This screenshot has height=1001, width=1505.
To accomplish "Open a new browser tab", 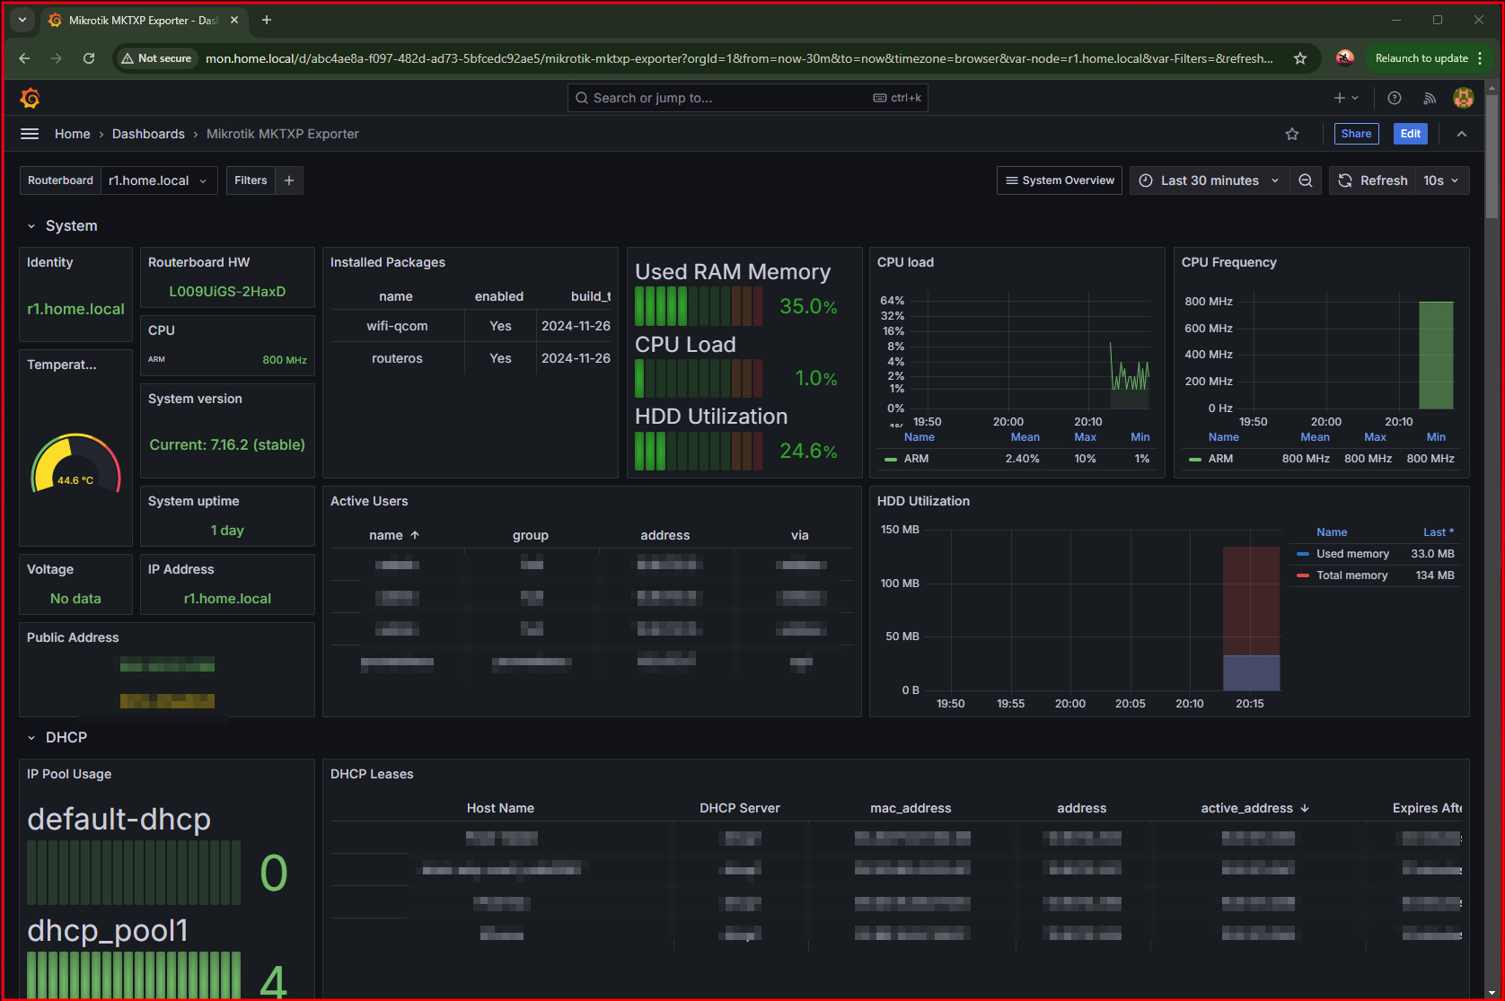I will [267, 20].
